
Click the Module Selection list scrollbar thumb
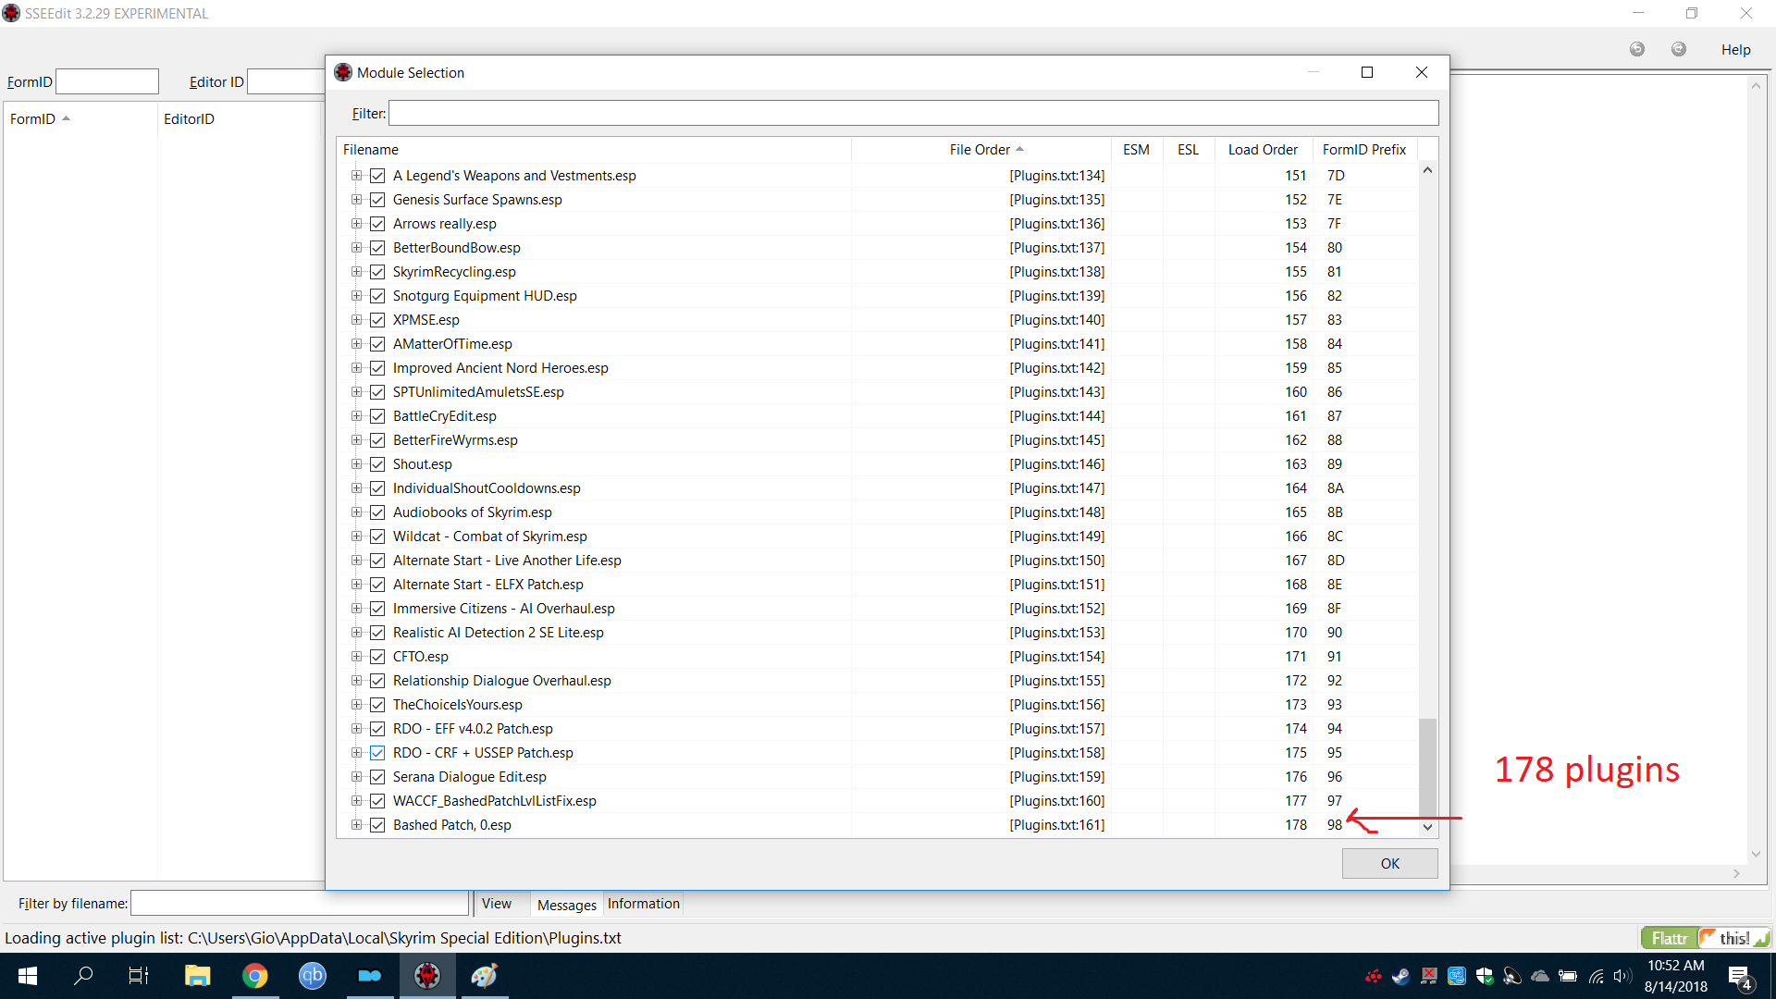point(1427,766)
